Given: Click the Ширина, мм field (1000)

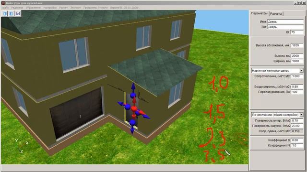Looking at the screenshot, I should [297, 61].
